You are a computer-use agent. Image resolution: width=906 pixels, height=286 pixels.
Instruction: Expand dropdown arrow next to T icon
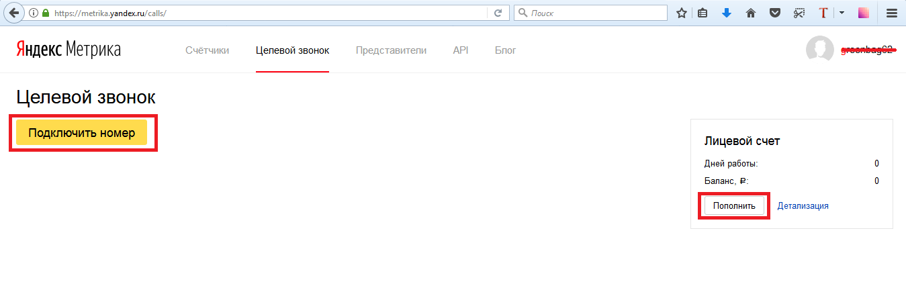[842, 13]
